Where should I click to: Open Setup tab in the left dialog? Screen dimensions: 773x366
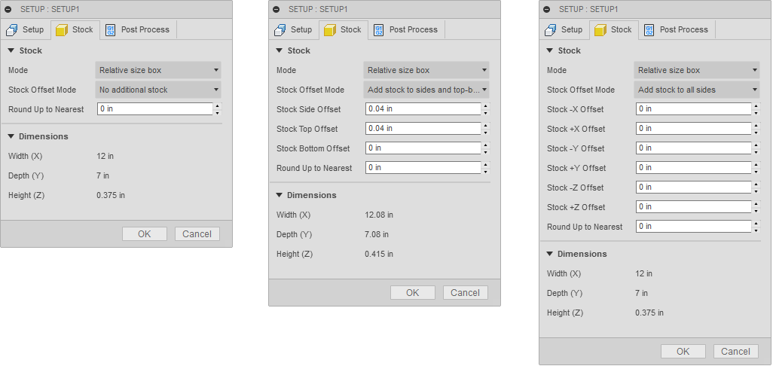click(25, 29)
